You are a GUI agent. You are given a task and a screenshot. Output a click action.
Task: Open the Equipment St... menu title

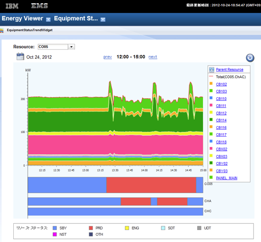click(76, 18)
